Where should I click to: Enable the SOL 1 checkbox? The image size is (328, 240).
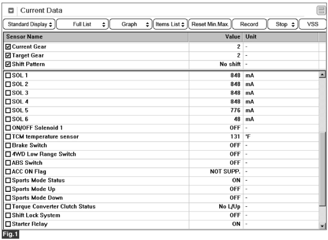pyautogui.click(x=8, y=76)
